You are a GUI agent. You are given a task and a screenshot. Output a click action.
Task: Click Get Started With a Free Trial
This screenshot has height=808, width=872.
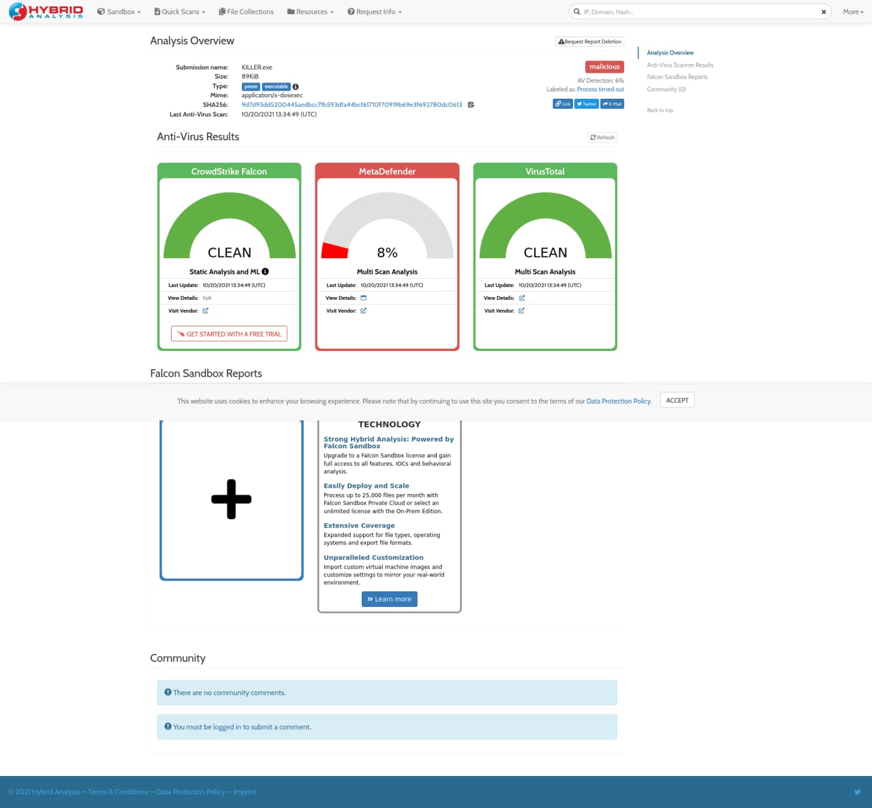pyautogui.click(x=229, y=334)
